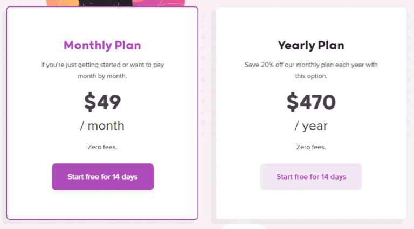Select the Yearly Plan heading
The height and width of the screenshot is (229, 414).
(311, 45)
